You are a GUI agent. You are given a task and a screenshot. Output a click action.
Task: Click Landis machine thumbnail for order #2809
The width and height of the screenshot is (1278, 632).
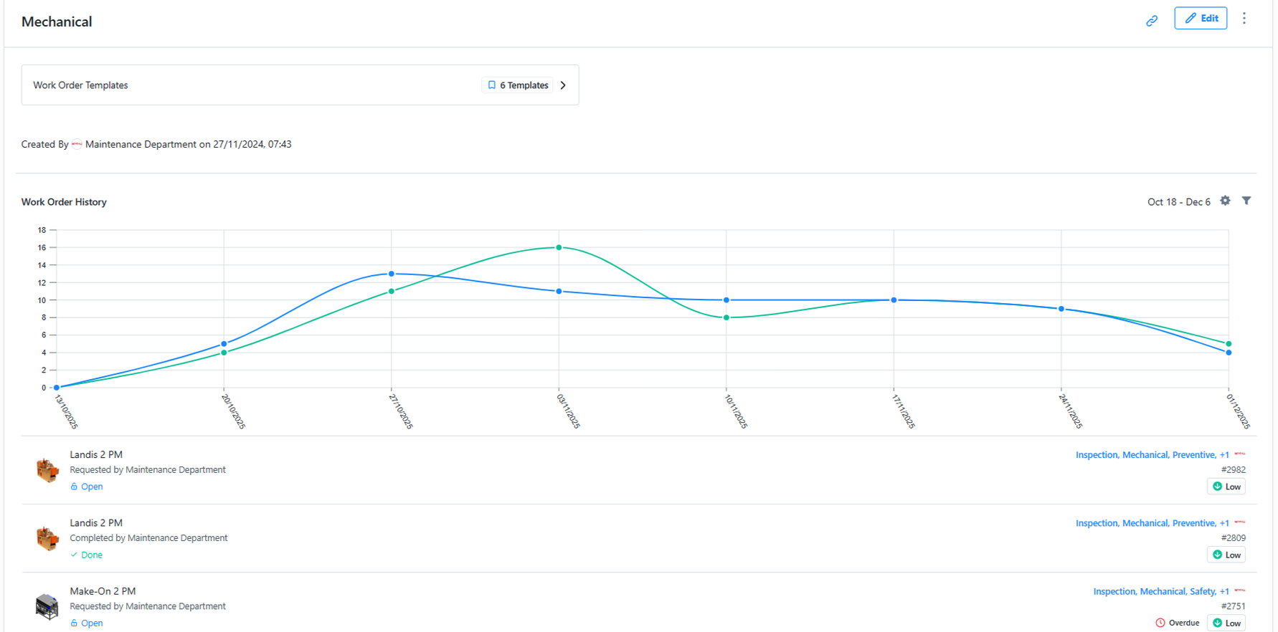47,538
